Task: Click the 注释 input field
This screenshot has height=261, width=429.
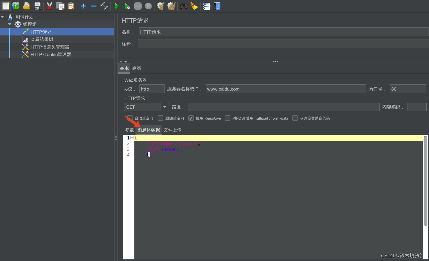Action: 283,44
